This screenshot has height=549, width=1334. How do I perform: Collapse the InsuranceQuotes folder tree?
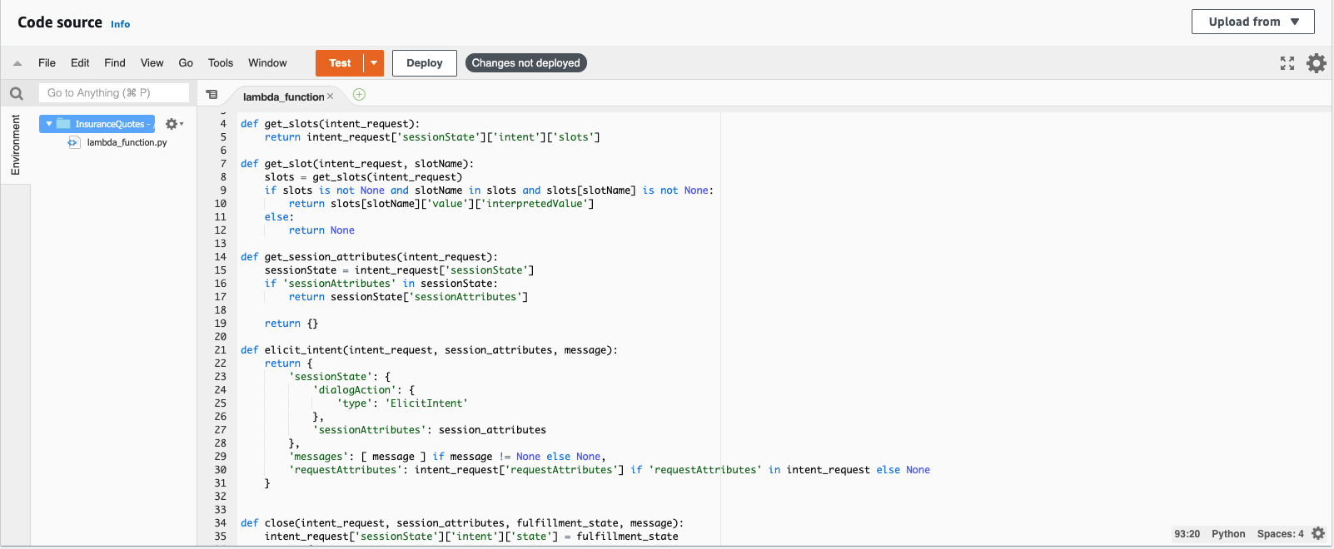[49, 124]
